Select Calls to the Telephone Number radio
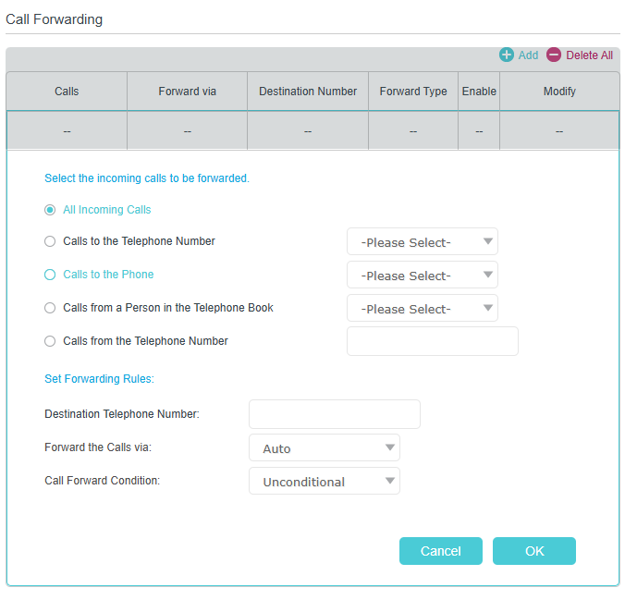625x600 pixels. tap(50, 241)
